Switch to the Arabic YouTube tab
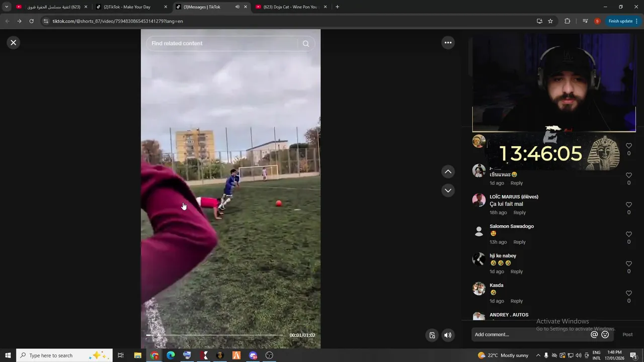The image size is (644, 362). point(51,7)
